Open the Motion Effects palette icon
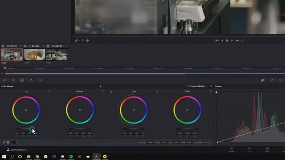The height and width of the screenshot is (160, 285). (x=40, y=80)
